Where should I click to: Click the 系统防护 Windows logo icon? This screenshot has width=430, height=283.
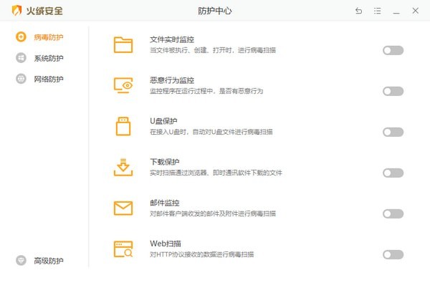pos(21,58)
